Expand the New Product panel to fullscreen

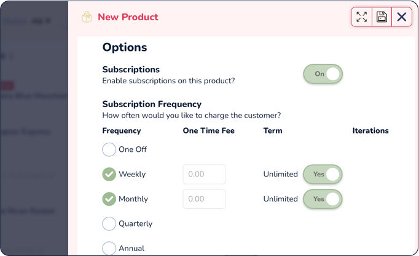[361, 17]
